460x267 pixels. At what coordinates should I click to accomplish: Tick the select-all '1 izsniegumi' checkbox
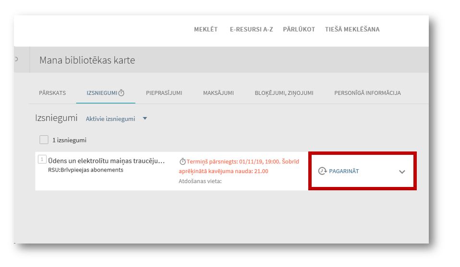(44, 140)
